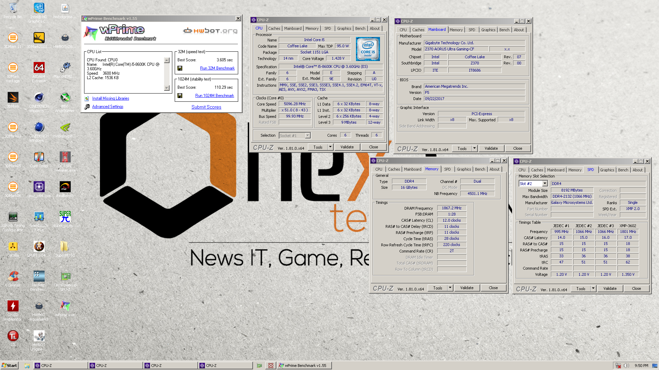Click Validate button in Memory window

(x=467, y=288)
